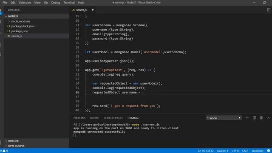Screen dimensions: 272x153
Task: Switch to TERMINAL panel tab
Action: tap(133, 118)
